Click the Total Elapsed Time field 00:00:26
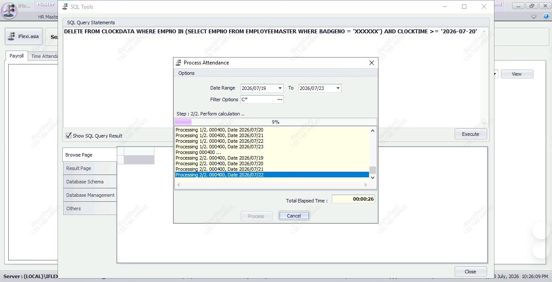 coord(353,199)
